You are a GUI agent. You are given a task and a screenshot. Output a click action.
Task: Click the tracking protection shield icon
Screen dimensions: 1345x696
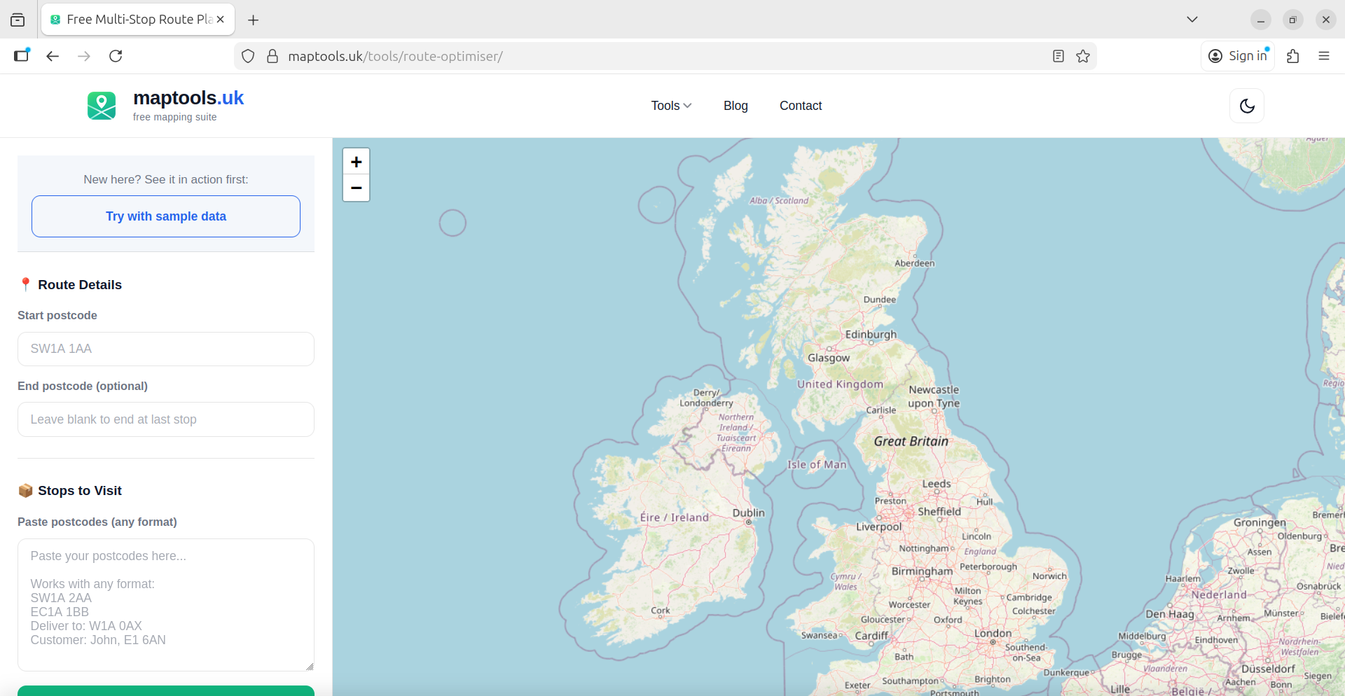248,56
